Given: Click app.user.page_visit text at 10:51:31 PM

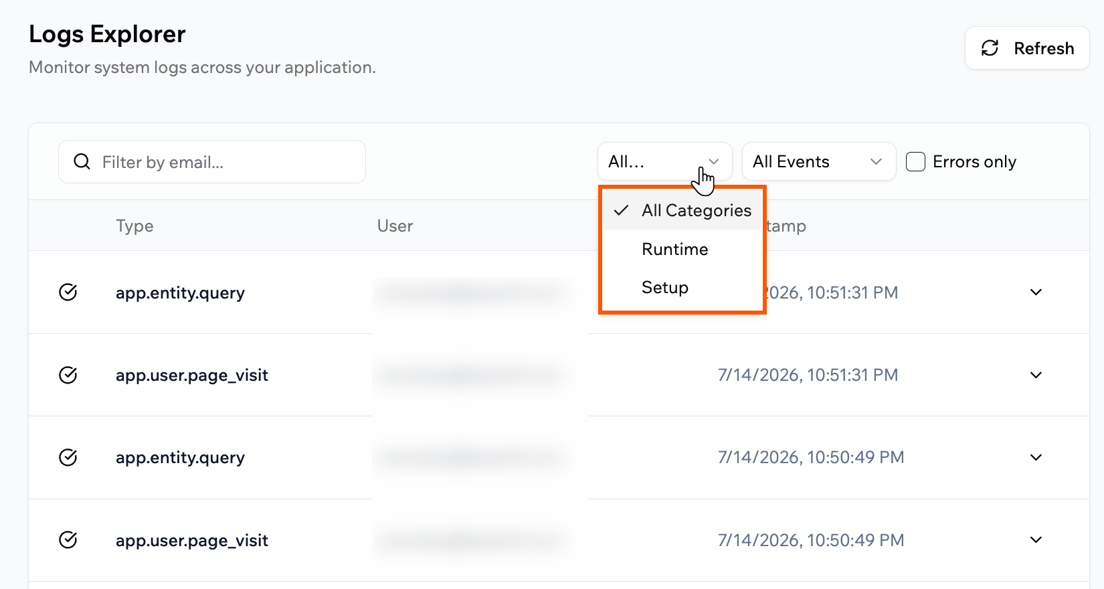Looking at the screenshot, I should click(x=192, y=375).
